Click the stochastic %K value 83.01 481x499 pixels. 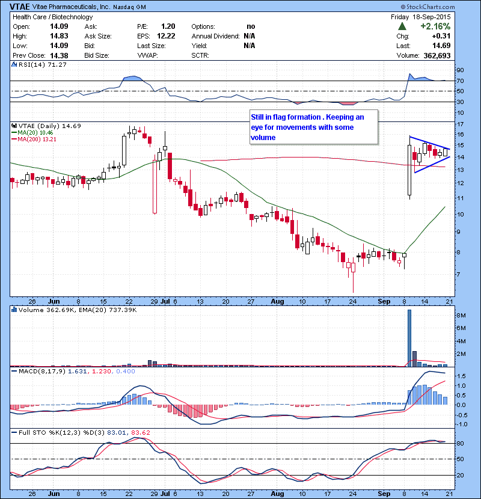pos(117,432)
